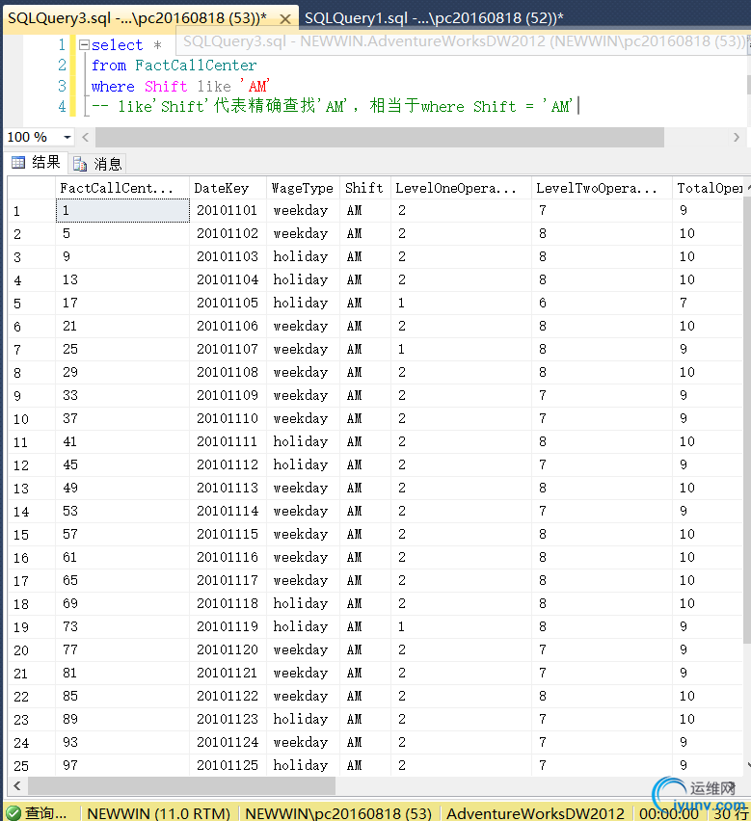Click the results grid left scroll arrow

(x=17, y=786)
